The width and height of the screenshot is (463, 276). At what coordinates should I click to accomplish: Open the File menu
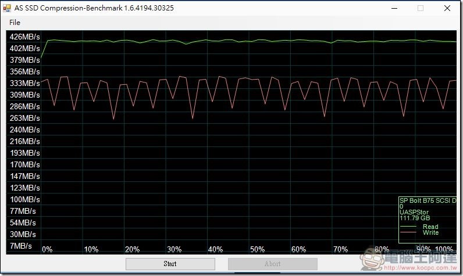[x=15, y=23]
